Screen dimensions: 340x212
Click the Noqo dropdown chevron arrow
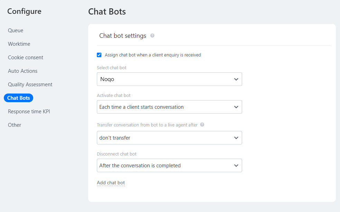[x=236, y=79]
